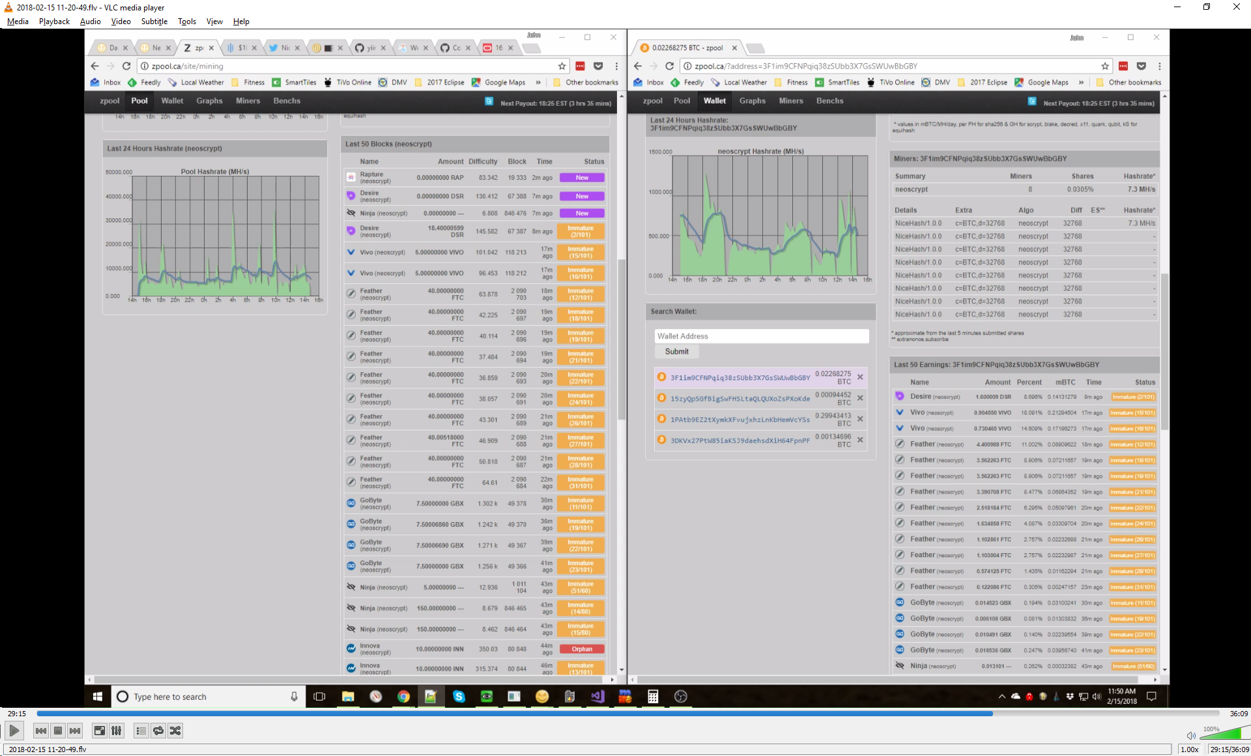
Task: Open wallet link 15zyQpSGfBigSwFHSLtaQLQUXoZsPXoKde
Action: tap(740, 399)
